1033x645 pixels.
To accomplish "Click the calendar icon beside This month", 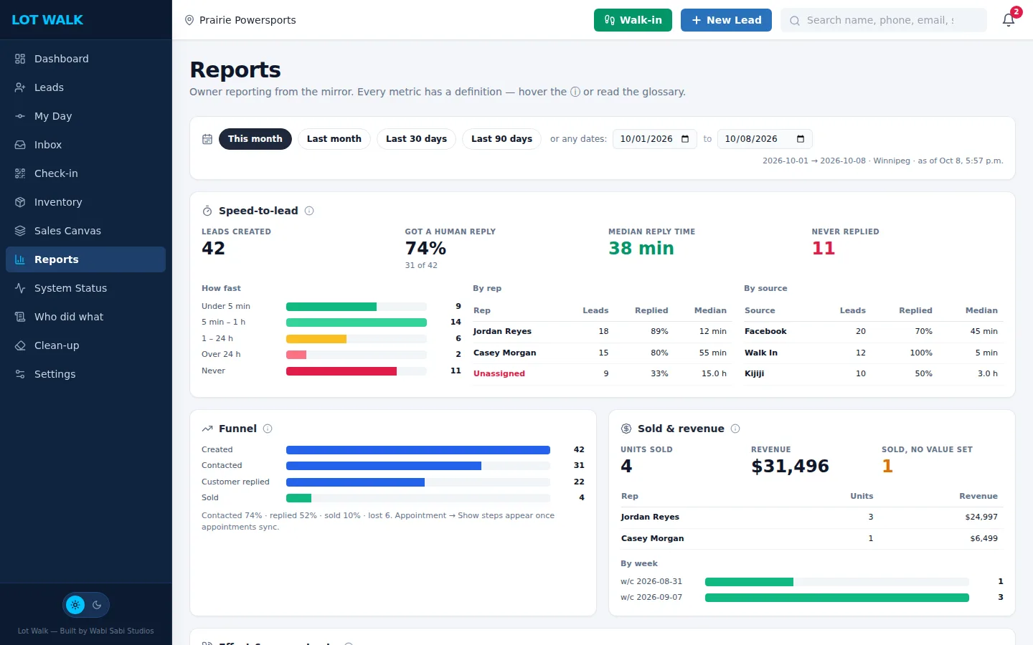I will 207,139.
